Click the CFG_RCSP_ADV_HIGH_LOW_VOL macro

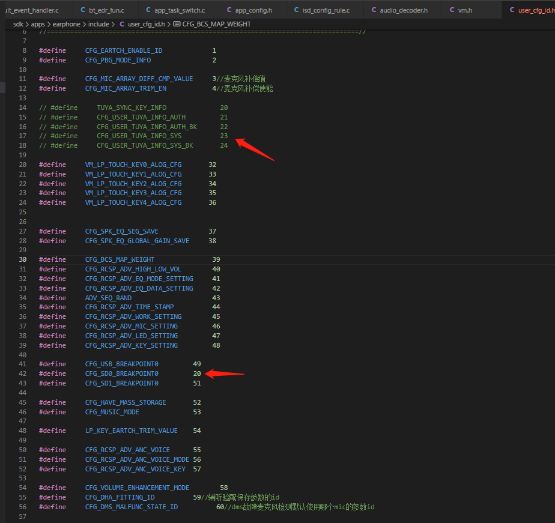pos(133,269)
